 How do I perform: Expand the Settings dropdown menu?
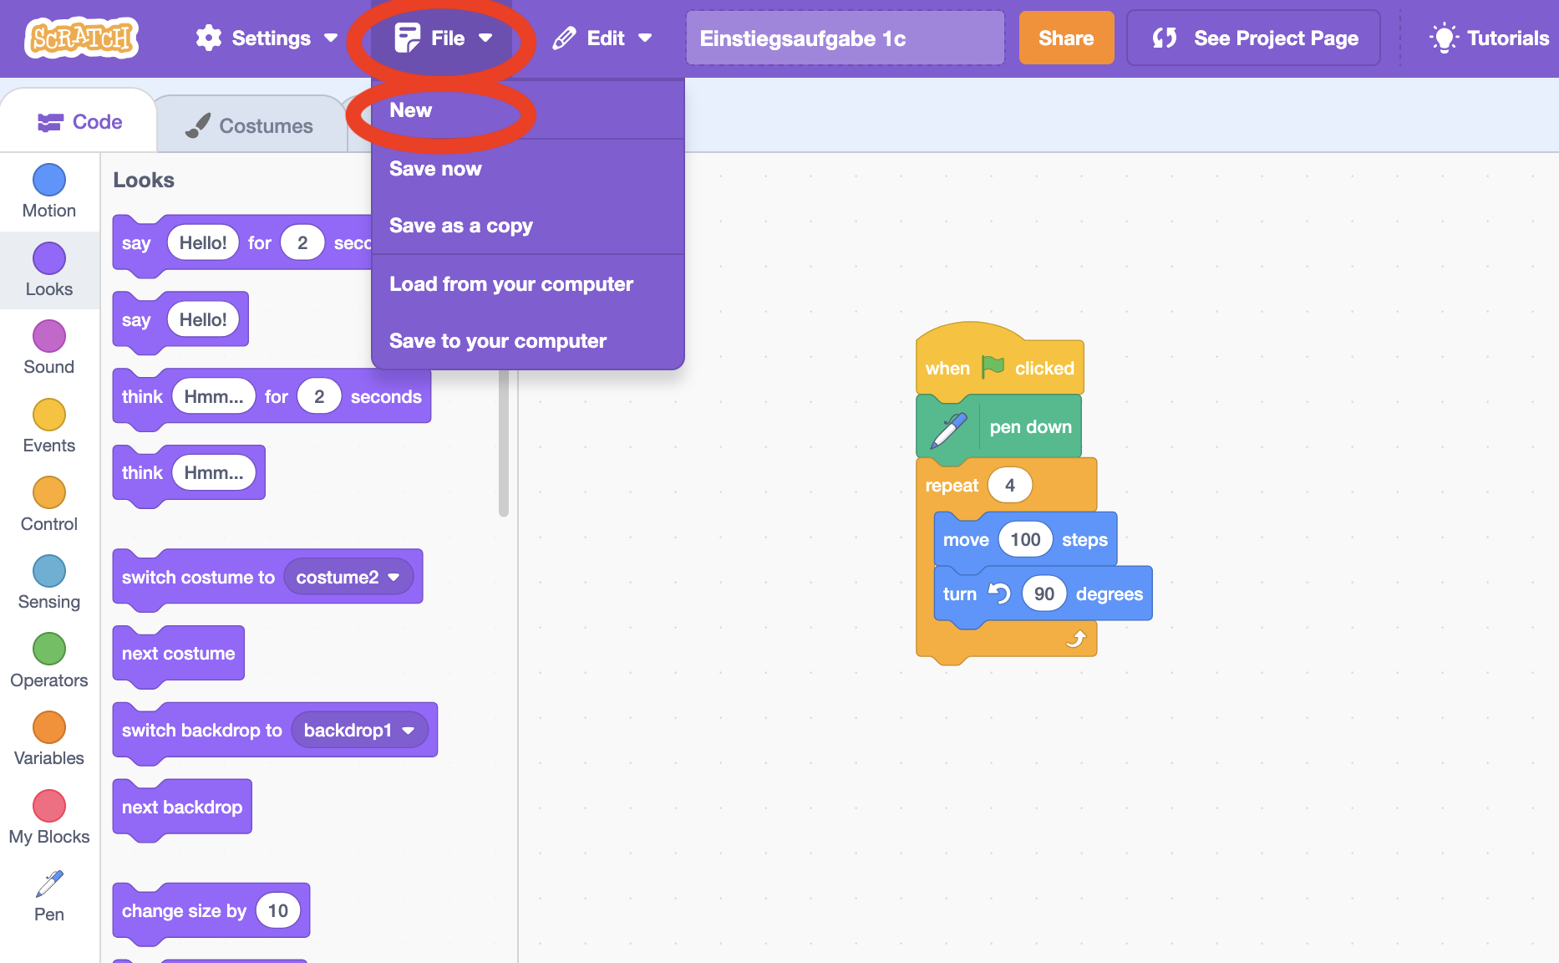tap(267, 38)
